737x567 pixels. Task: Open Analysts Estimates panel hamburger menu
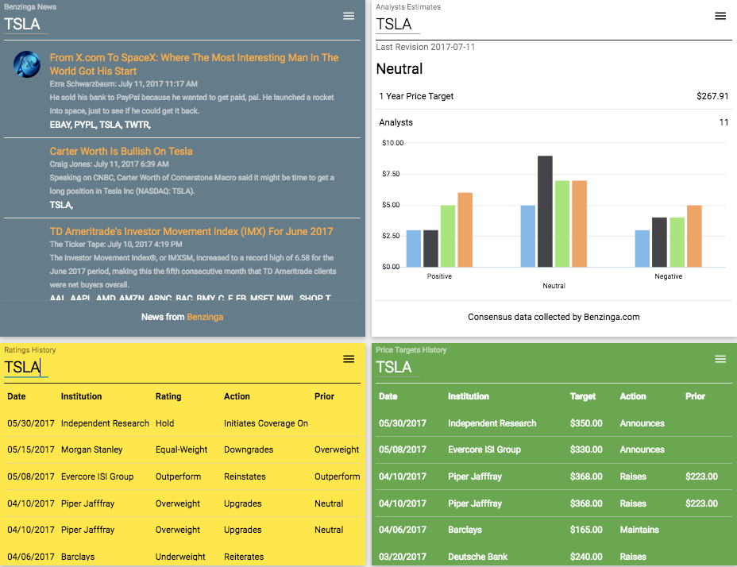coord(720,16)
